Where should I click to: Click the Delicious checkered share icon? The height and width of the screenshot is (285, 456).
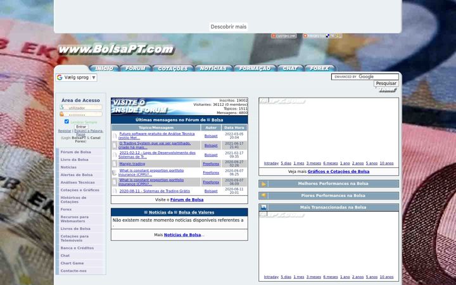328,36
